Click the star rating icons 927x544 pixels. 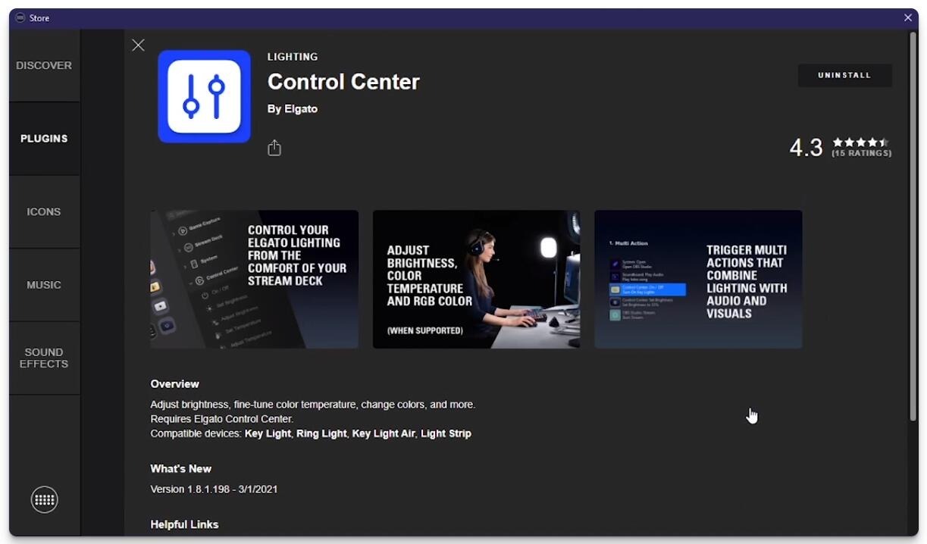[x=860, y=142]
